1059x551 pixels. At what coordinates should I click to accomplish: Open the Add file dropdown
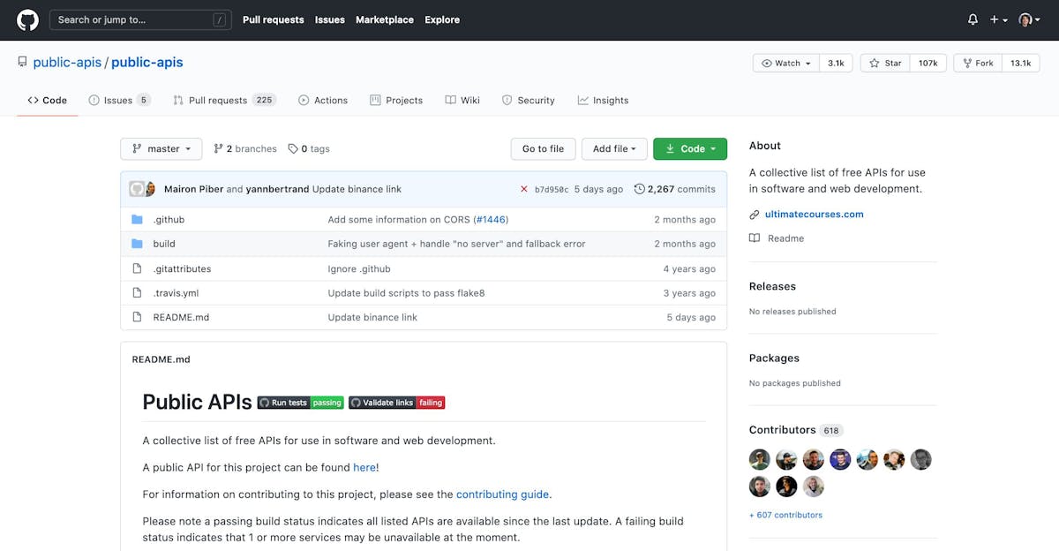point(614,148)
